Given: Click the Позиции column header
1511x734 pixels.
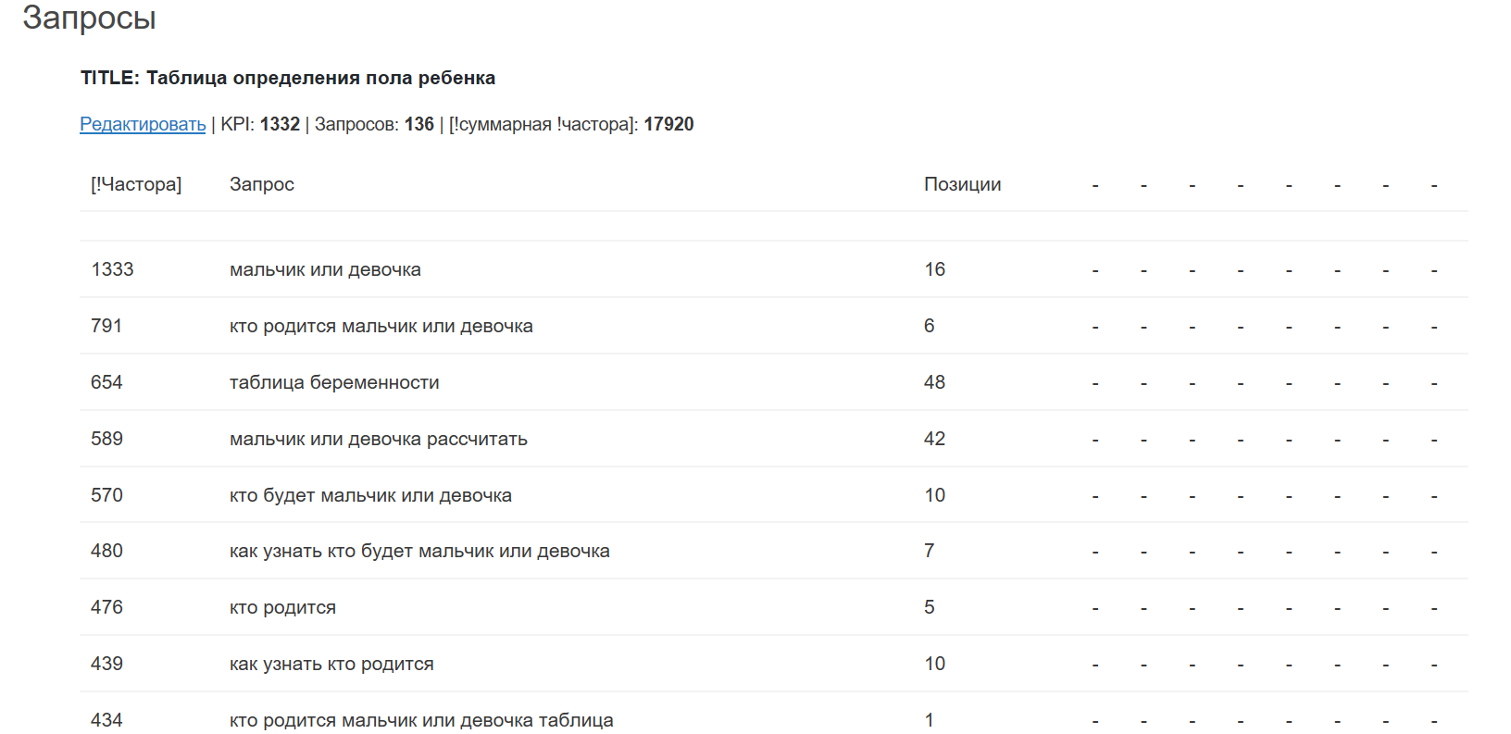Looking at the screenshot, I should click(962, 184).
